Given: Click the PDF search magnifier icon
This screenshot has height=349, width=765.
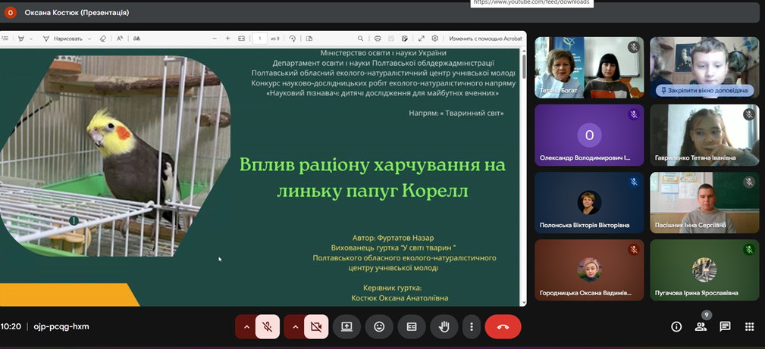Looking at the screenshot, I should 361,39.
